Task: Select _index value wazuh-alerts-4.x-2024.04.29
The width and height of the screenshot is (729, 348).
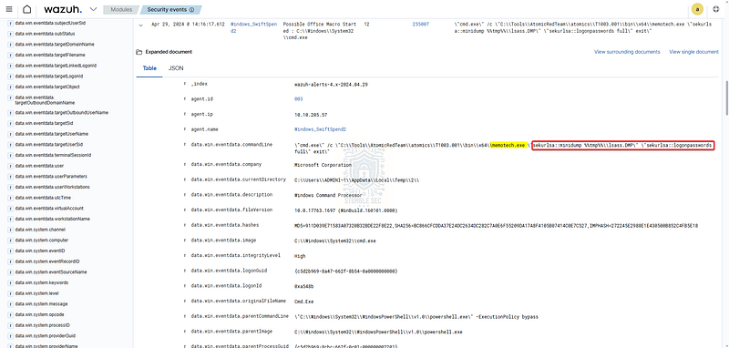Action: 332,84
